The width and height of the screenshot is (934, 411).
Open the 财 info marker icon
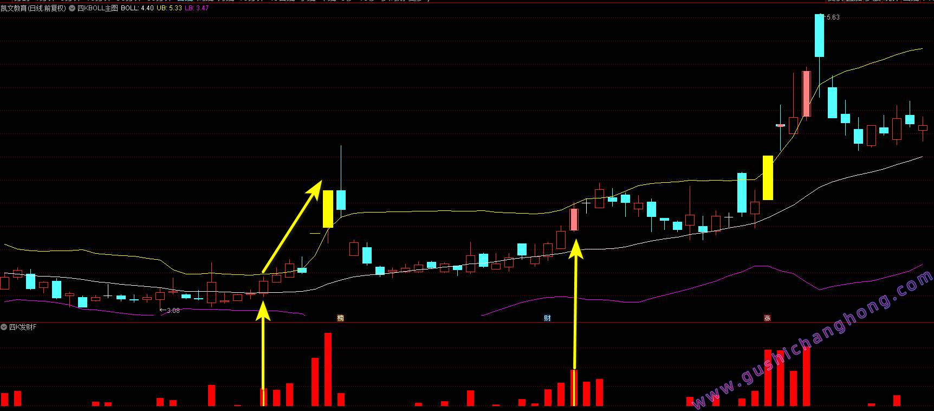pos(547,318)
